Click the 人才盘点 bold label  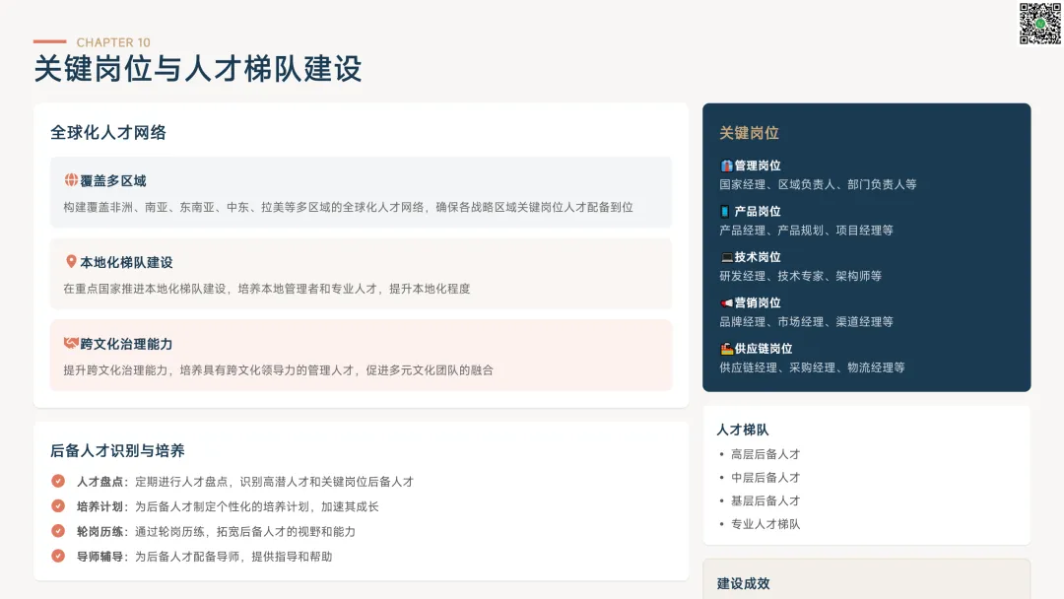100,482
